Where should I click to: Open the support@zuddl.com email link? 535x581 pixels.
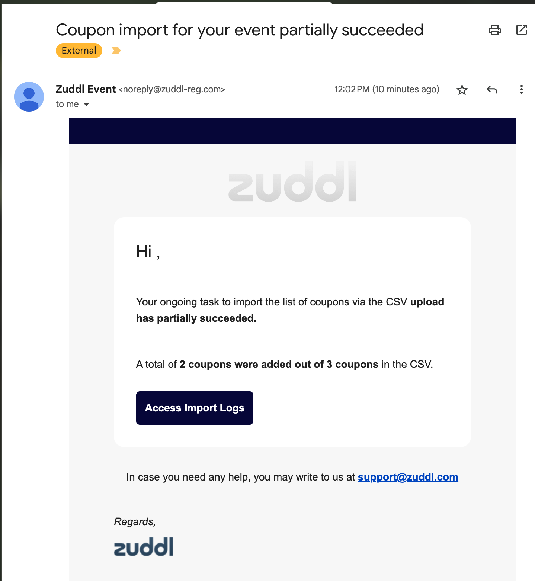pyautogui.click(x=408, y=477)
